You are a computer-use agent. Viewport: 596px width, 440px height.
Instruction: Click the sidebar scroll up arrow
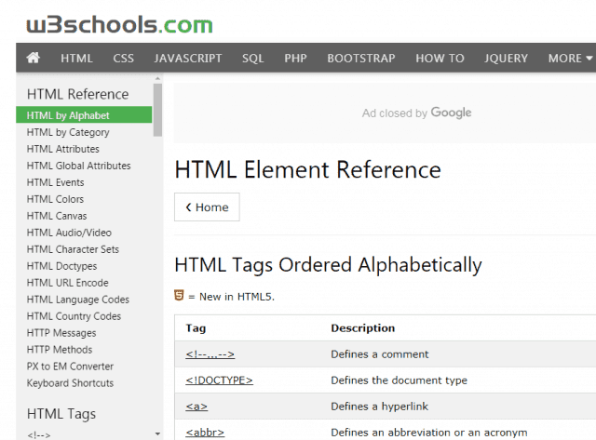tap(157, 78)
